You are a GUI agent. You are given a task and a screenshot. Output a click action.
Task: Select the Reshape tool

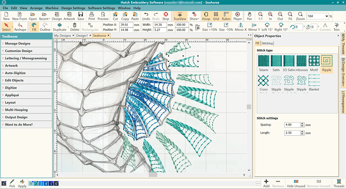20,27
